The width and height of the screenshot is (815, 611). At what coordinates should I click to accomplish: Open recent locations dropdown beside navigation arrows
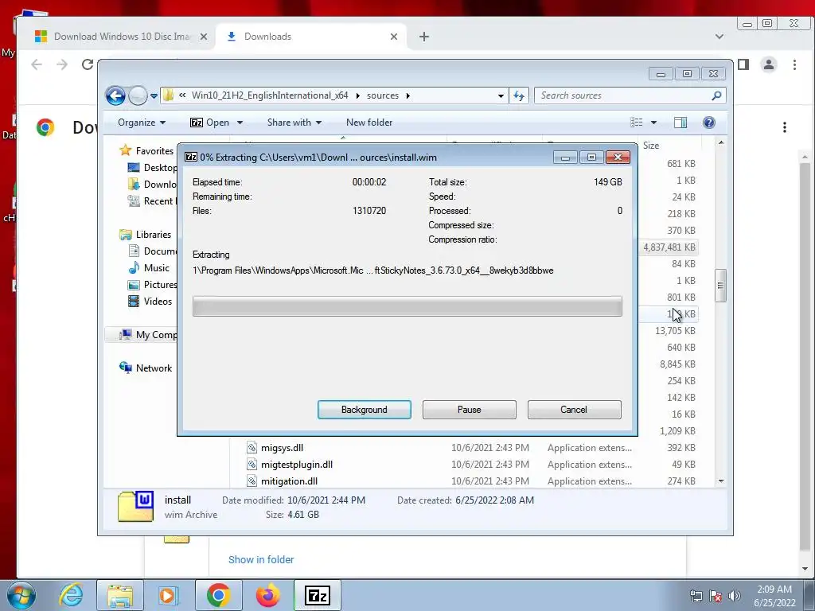(x=154, y=96)
